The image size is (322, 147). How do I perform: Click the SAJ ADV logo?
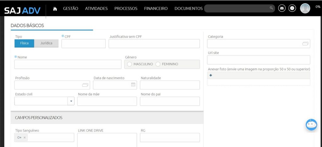pyautogui.click(x=22, y=10)
